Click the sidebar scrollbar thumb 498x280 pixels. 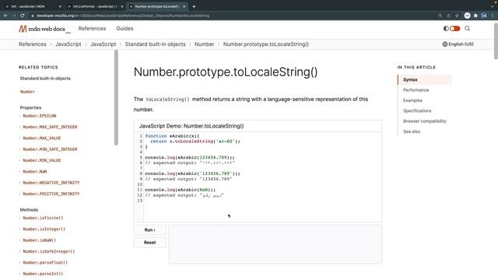(x=116, y=97)
